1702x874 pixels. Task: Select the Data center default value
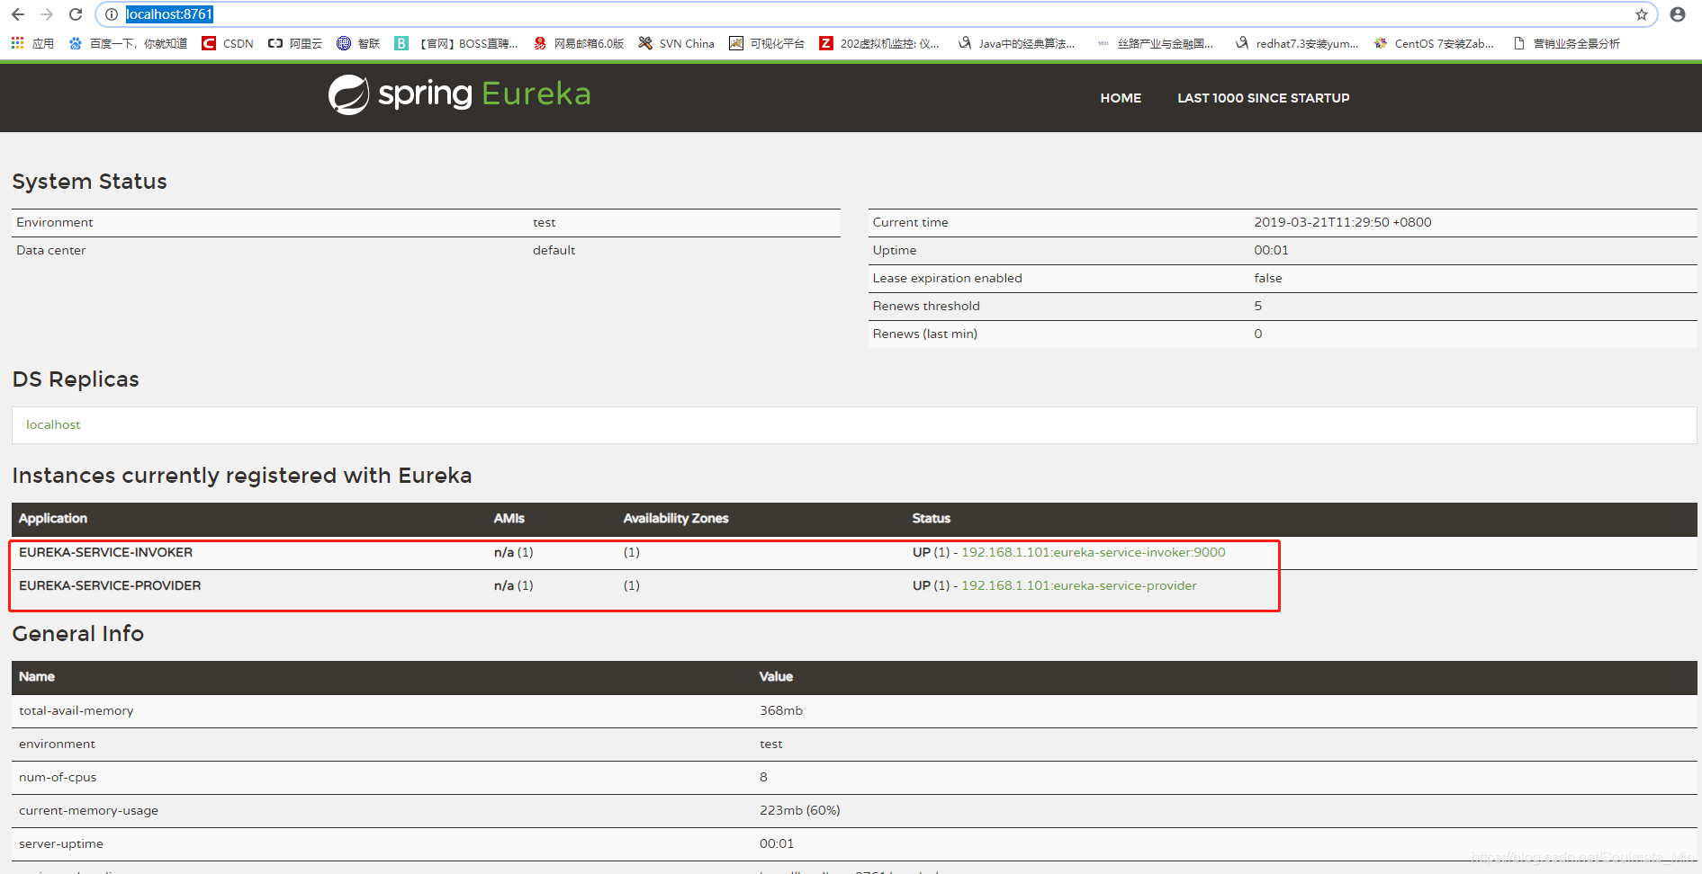[554, 250]
